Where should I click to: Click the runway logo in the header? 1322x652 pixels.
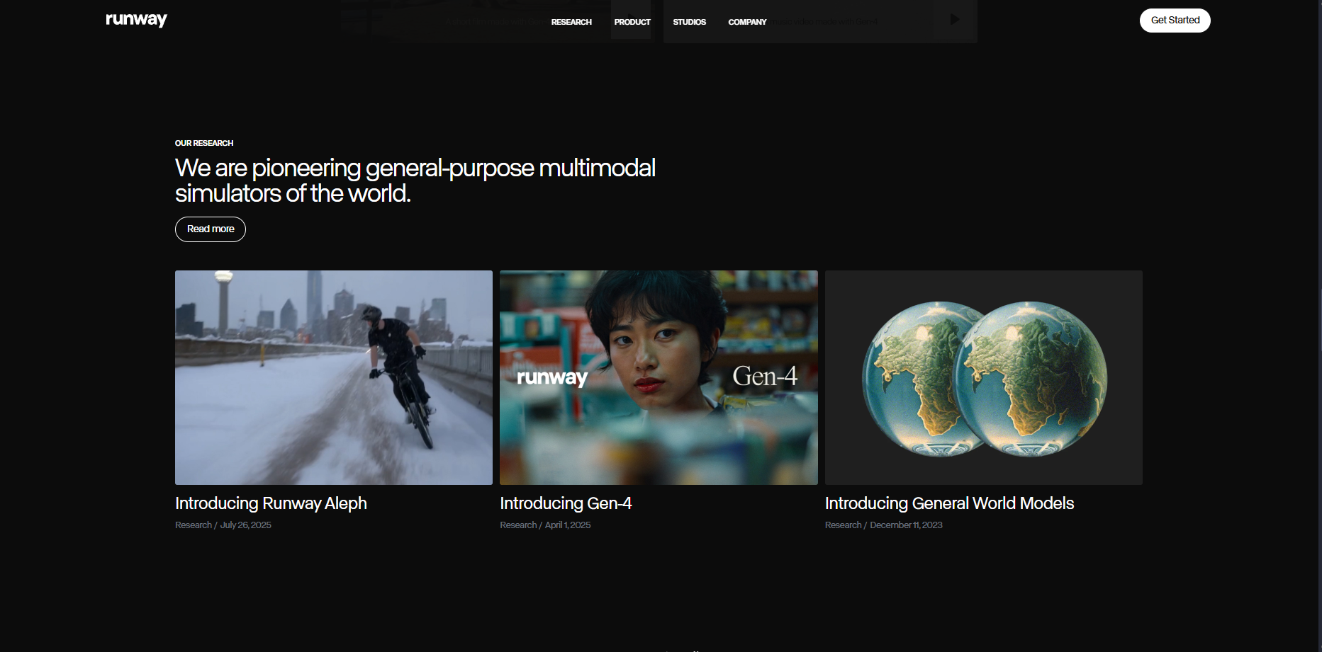[x=136, y=20]
